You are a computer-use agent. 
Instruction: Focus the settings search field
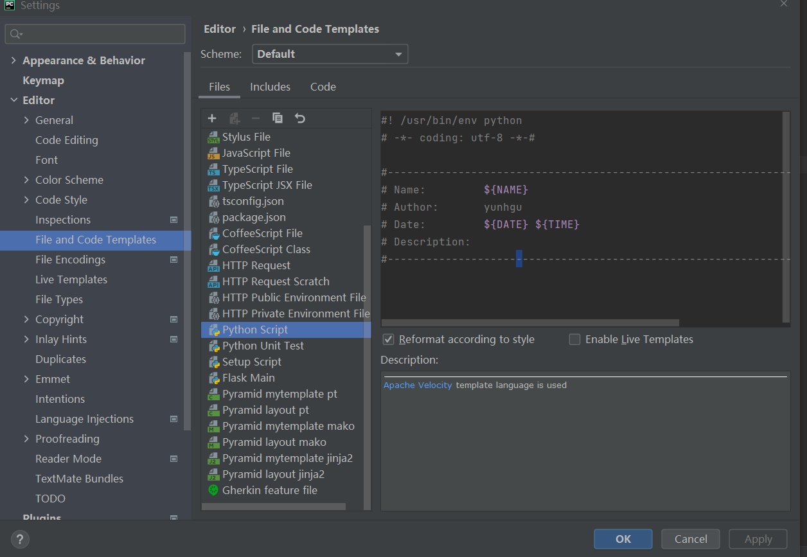pos(95,34)
